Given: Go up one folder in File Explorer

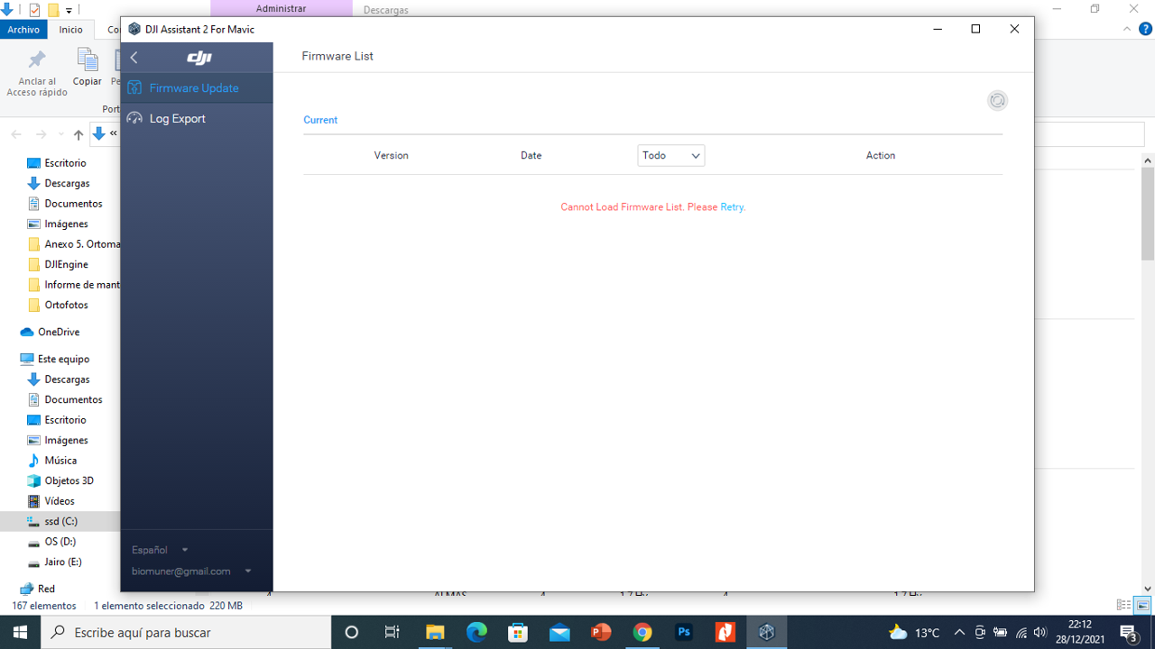Looking at the screenshot, I should tap(79, 134).
